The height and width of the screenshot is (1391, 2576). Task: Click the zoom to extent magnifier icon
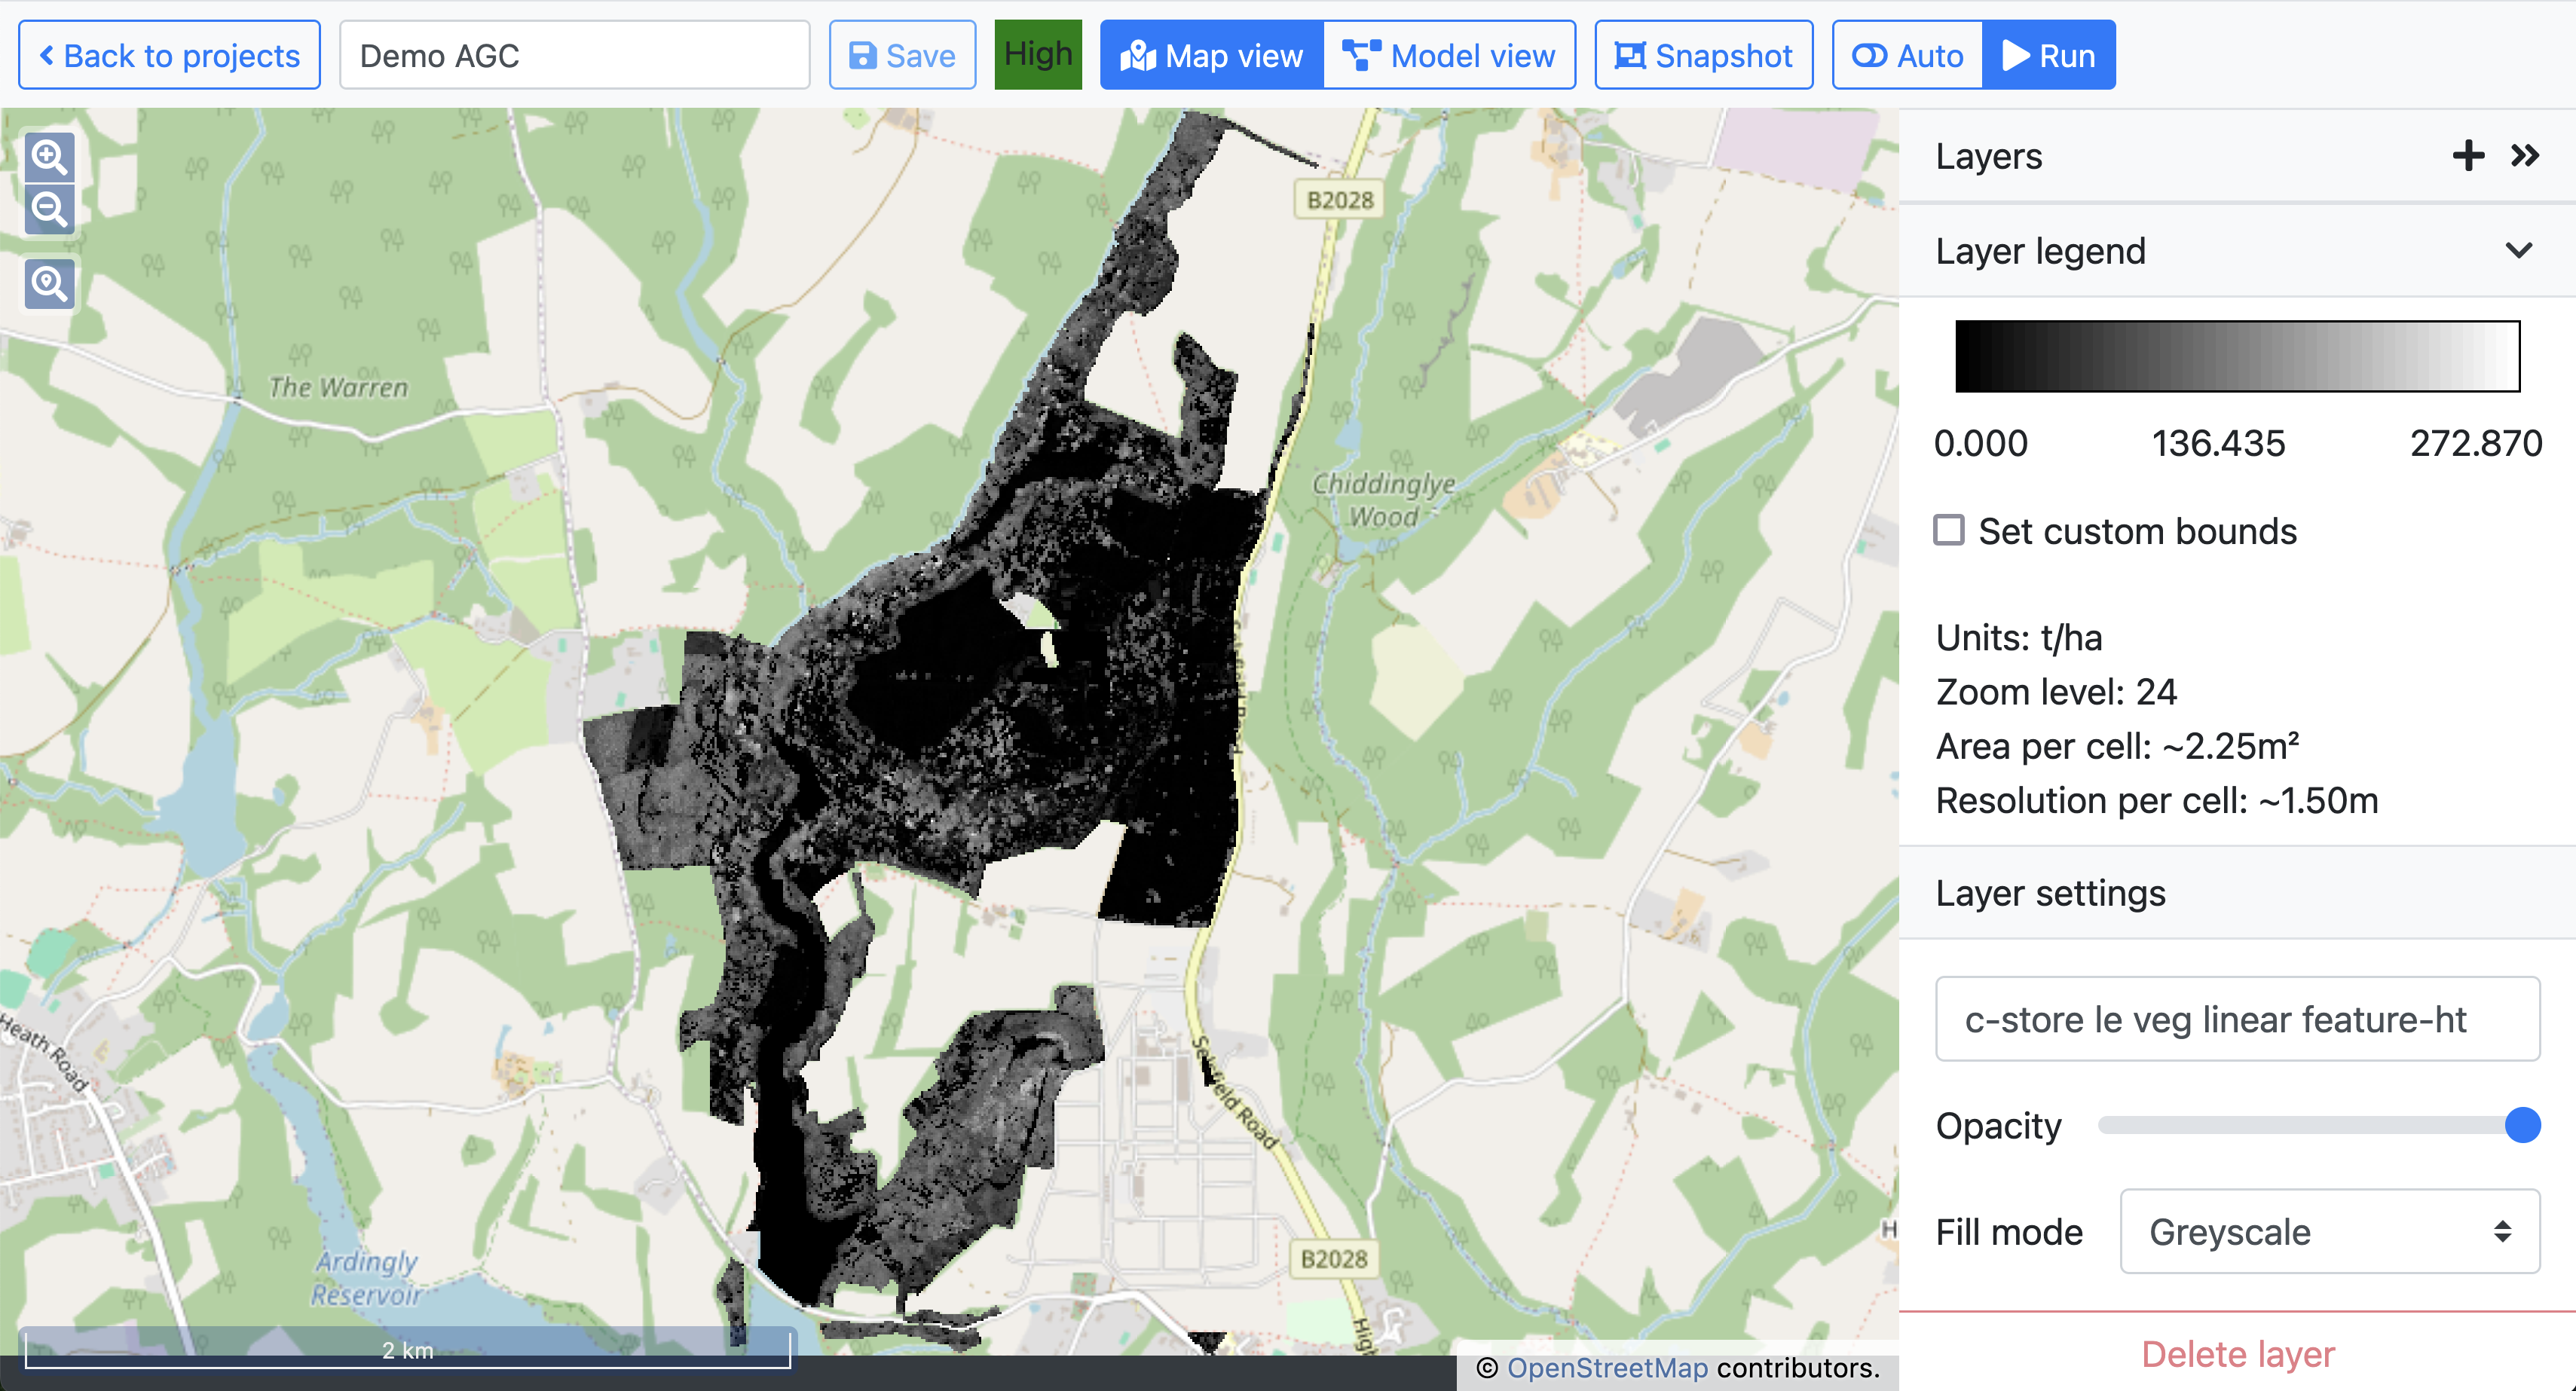49,284
